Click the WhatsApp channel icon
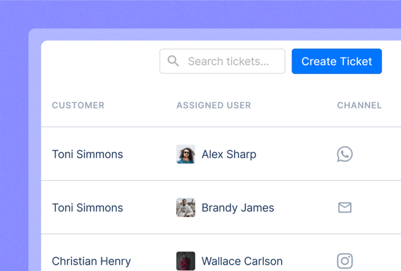Viewport: 401px width, 271px height. [344, 154]
